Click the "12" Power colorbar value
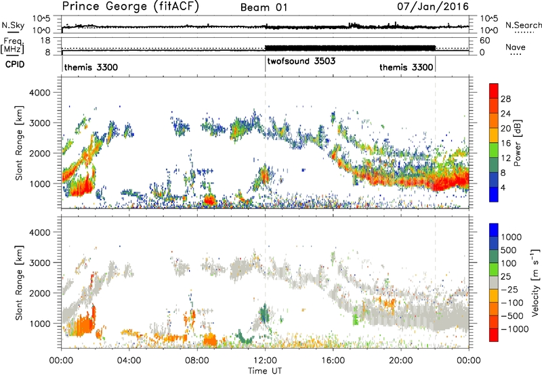The width and height of the screenshot is (542, 375). [505, 158]
